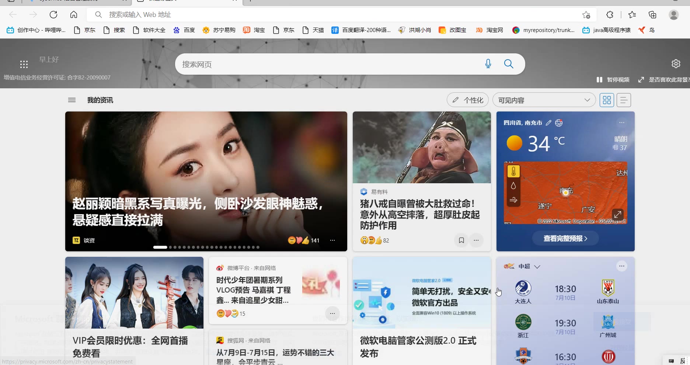This screenshot has width=690, height=365.
Task: Open VIP会员限时优惠 card
Action: 134,311
